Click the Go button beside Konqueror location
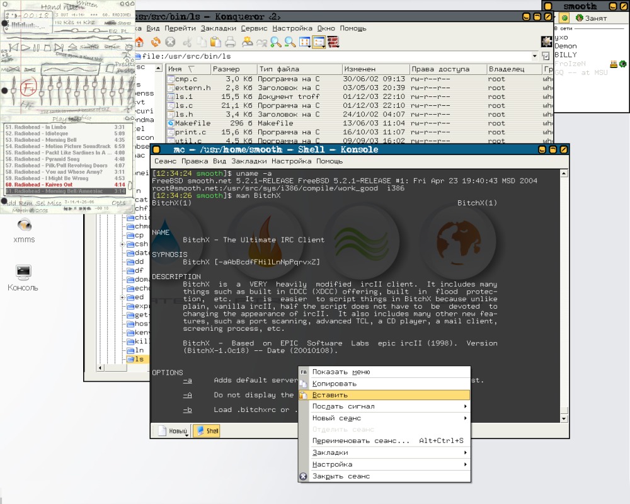 click(546, 56)
